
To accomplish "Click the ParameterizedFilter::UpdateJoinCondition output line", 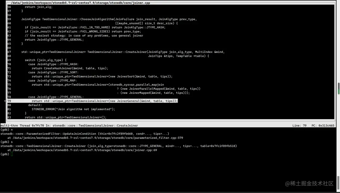I will tap(85, 134).
